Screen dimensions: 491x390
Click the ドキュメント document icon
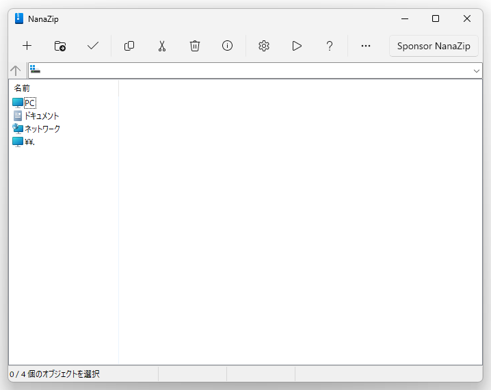coord(18,116)
